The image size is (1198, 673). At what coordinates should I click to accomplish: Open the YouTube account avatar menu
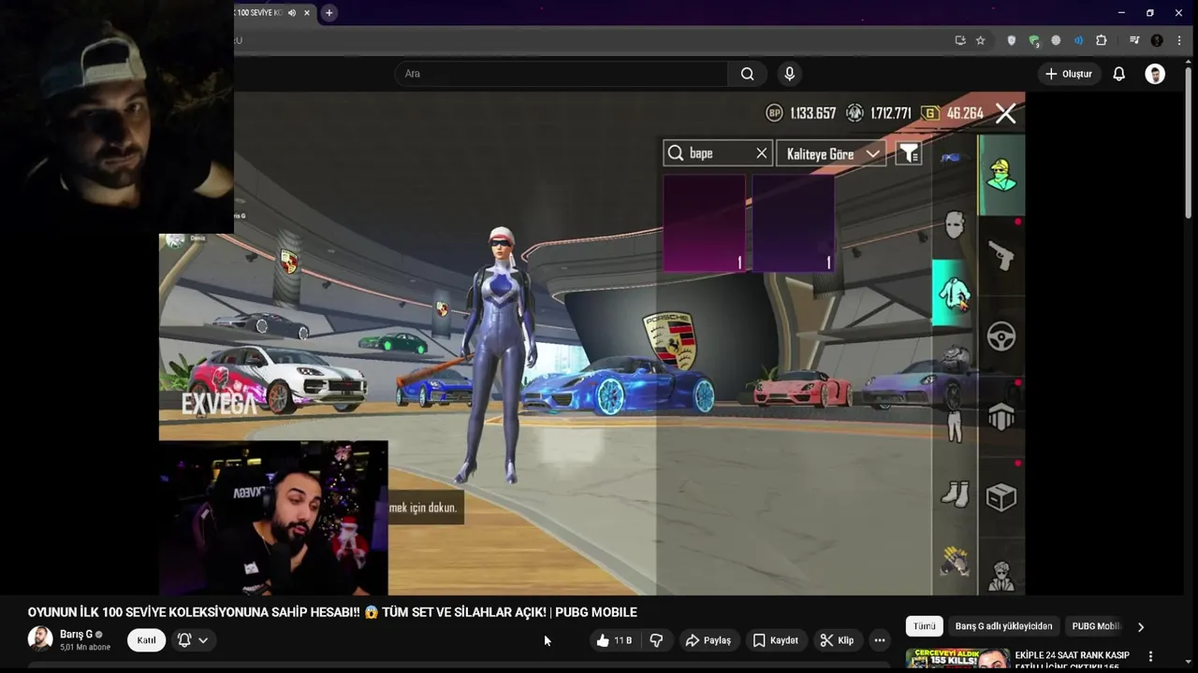(x=1155, y=74)
